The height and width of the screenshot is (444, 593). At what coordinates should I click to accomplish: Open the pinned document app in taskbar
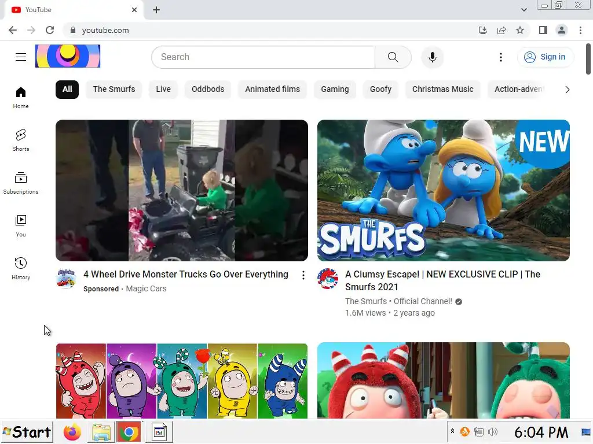click(159, 432)
